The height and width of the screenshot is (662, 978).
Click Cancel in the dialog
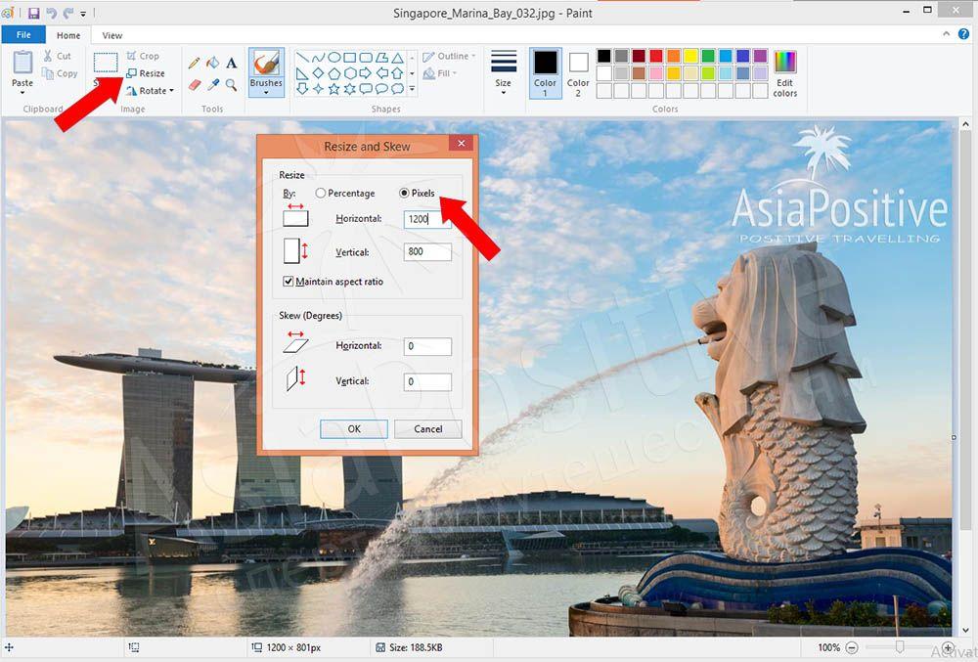pyautogui.click(x=428, y=429)
